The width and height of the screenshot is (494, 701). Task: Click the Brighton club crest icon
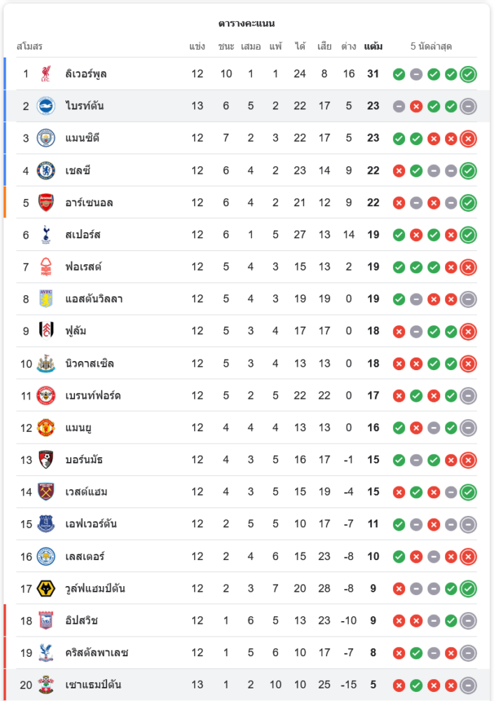[x=46, y=106]
